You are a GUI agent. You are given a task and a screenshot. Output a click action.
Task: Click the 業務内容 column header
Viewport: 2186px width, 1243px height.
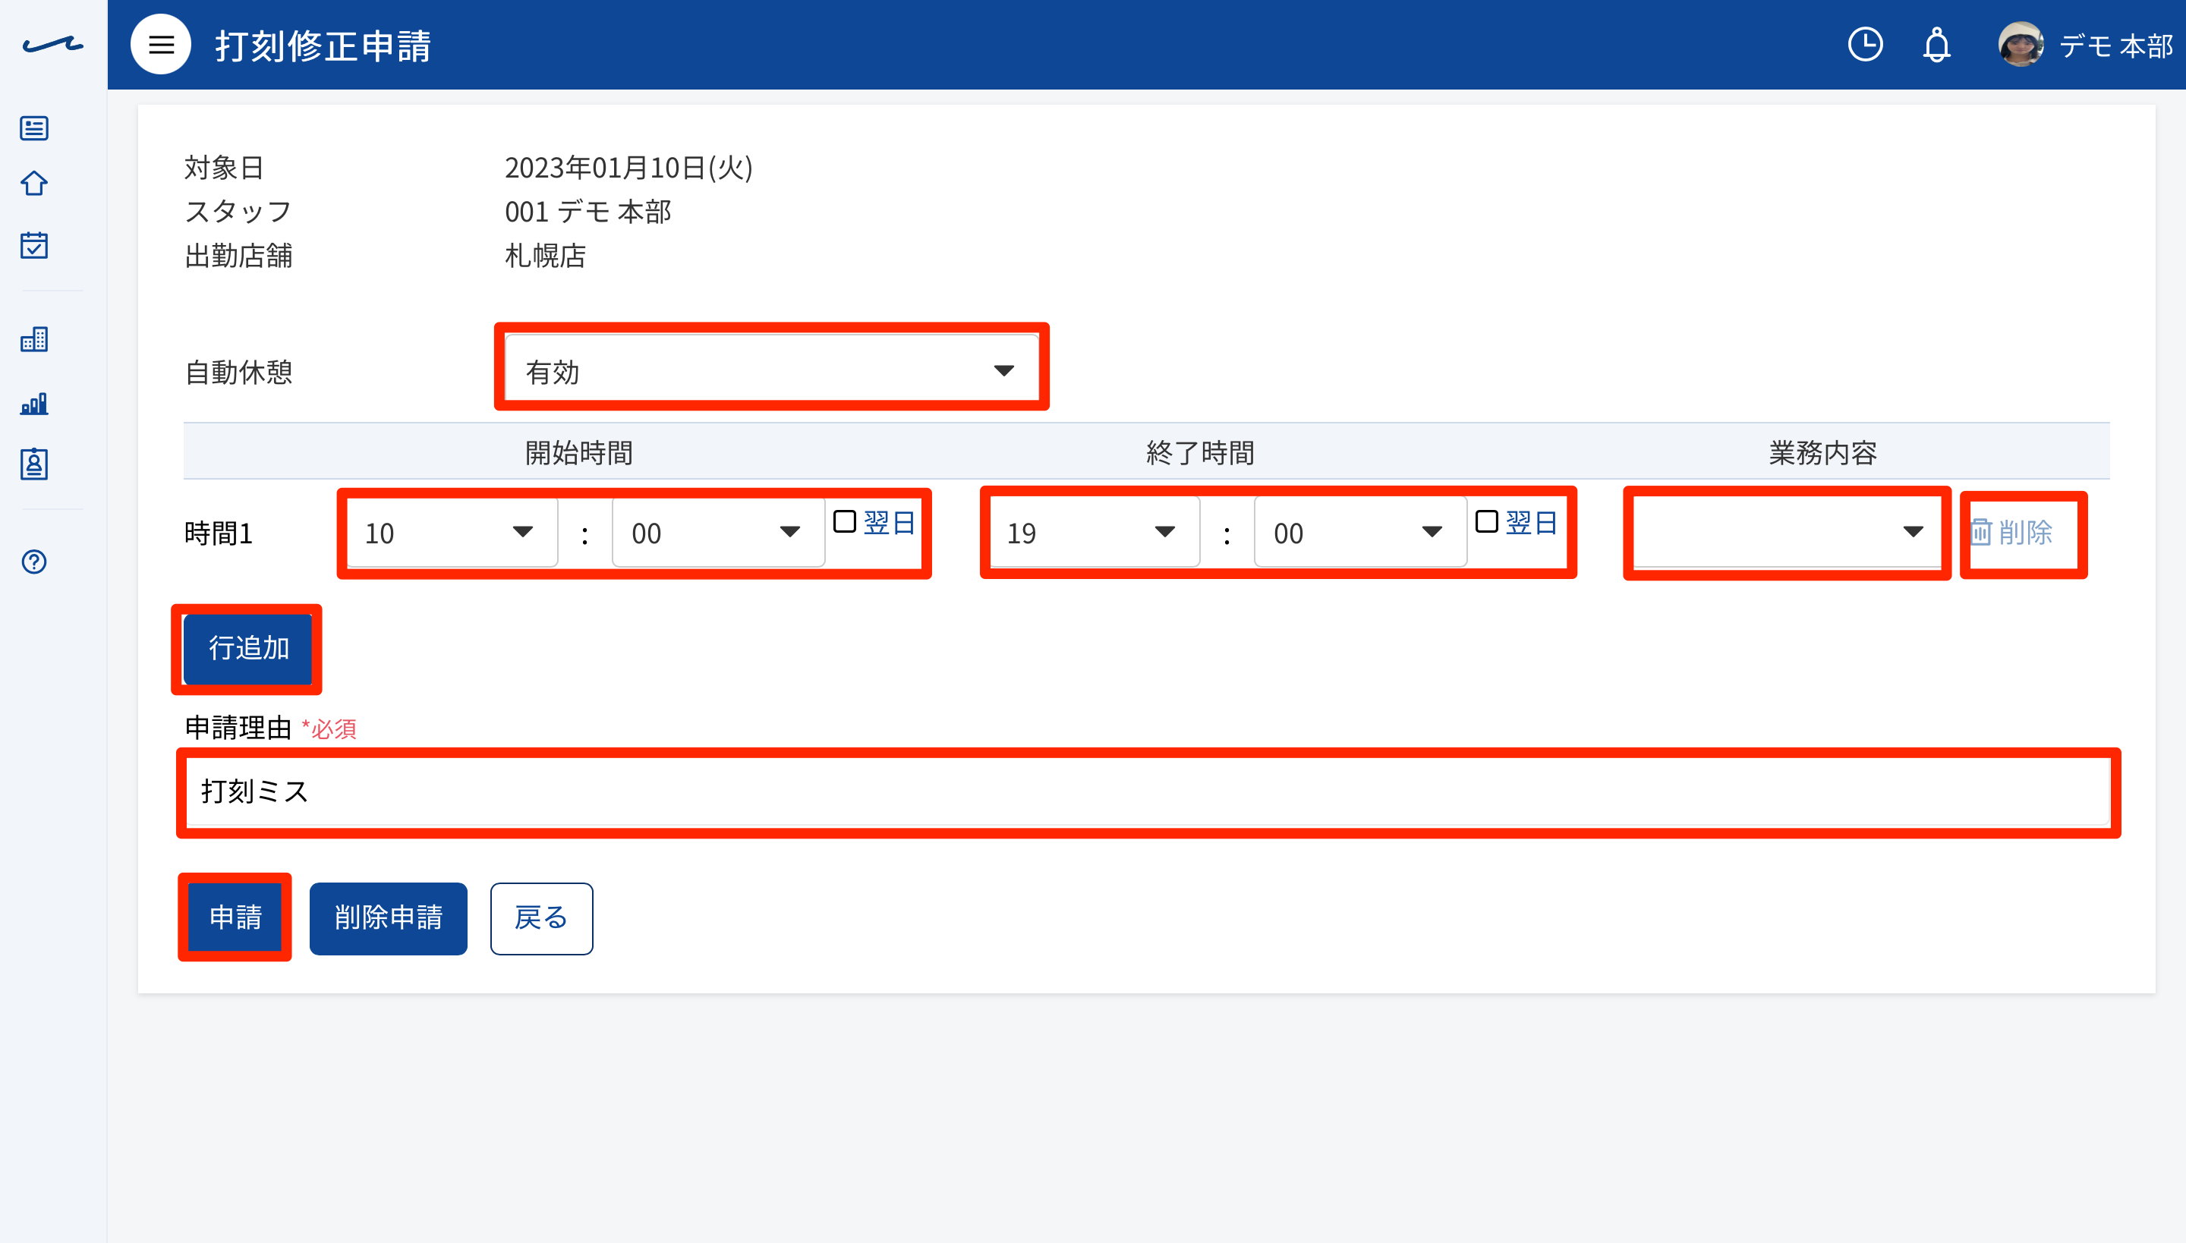point(1823,452)
